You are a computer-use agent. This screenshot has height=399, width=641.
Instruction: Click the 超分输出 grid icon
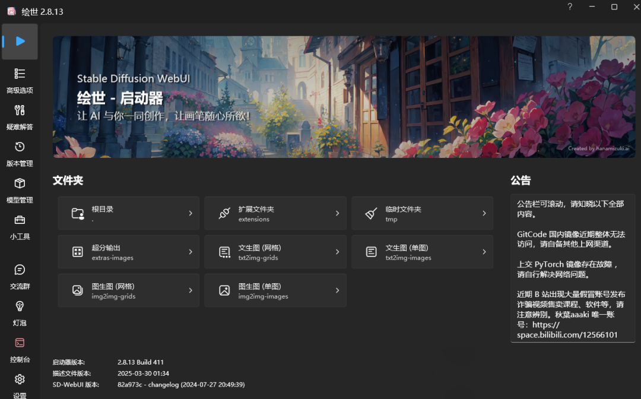[78, 252]
